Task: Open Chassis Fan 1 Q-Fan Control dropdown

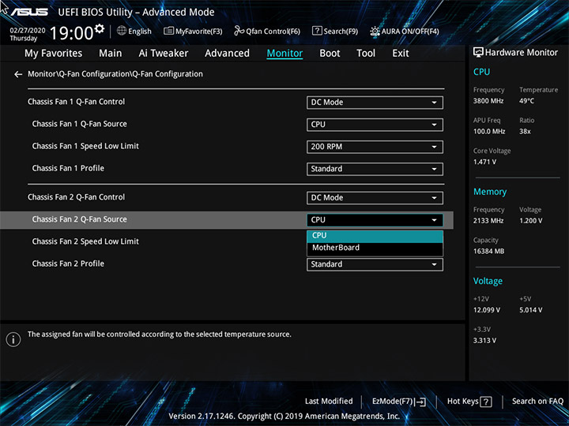Action: [375, 103]
